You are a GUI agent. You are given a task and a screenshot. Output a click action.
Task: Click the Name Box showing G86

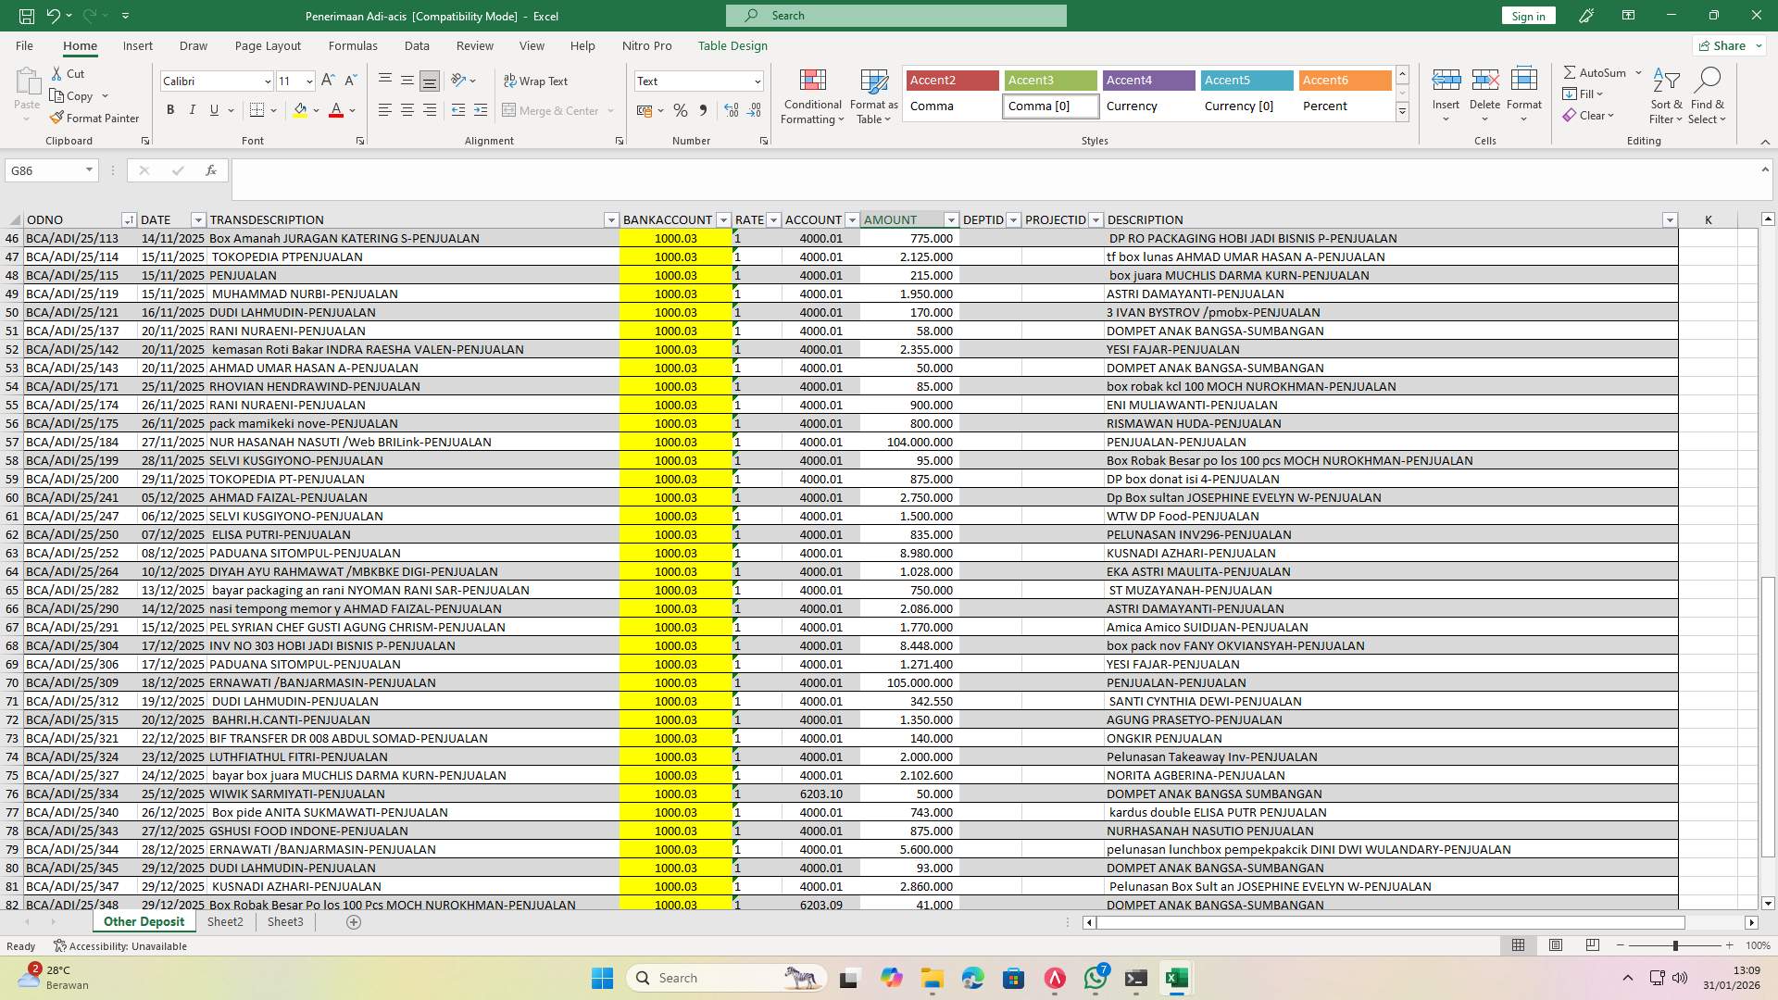46,170
